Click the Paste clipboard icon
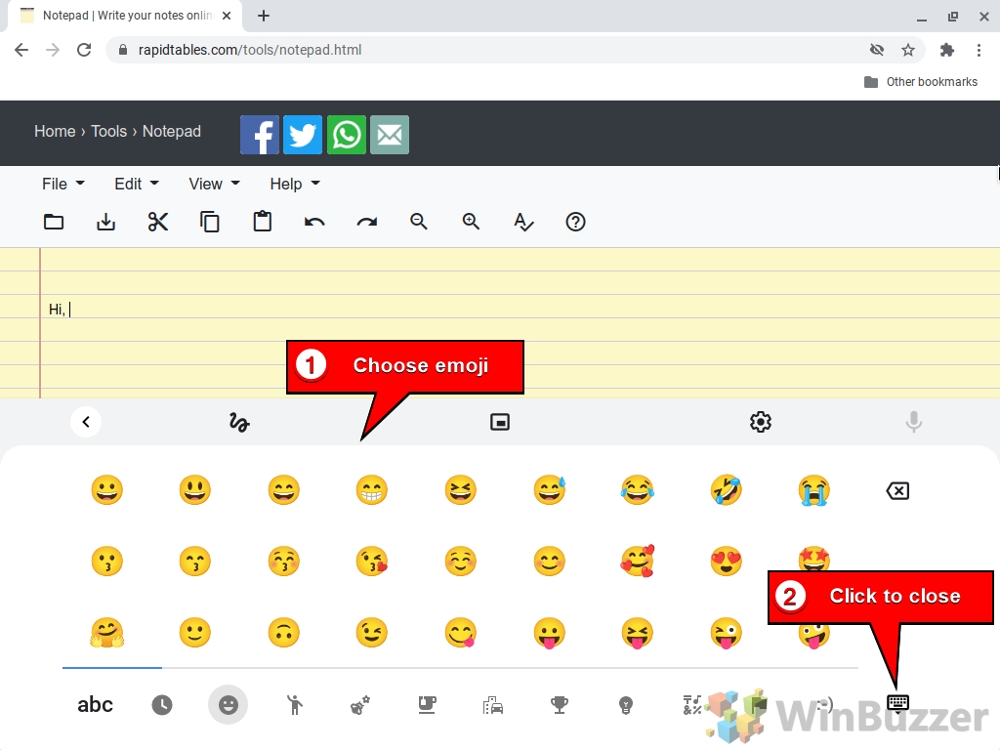The width and height of the screenshot is (1000, 750). click(262, 222)
